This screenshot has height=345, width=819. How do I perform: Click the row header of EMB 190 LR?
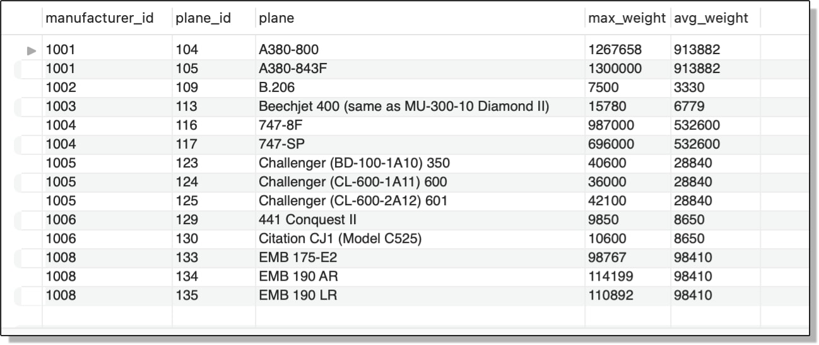(x=28, y=295)
